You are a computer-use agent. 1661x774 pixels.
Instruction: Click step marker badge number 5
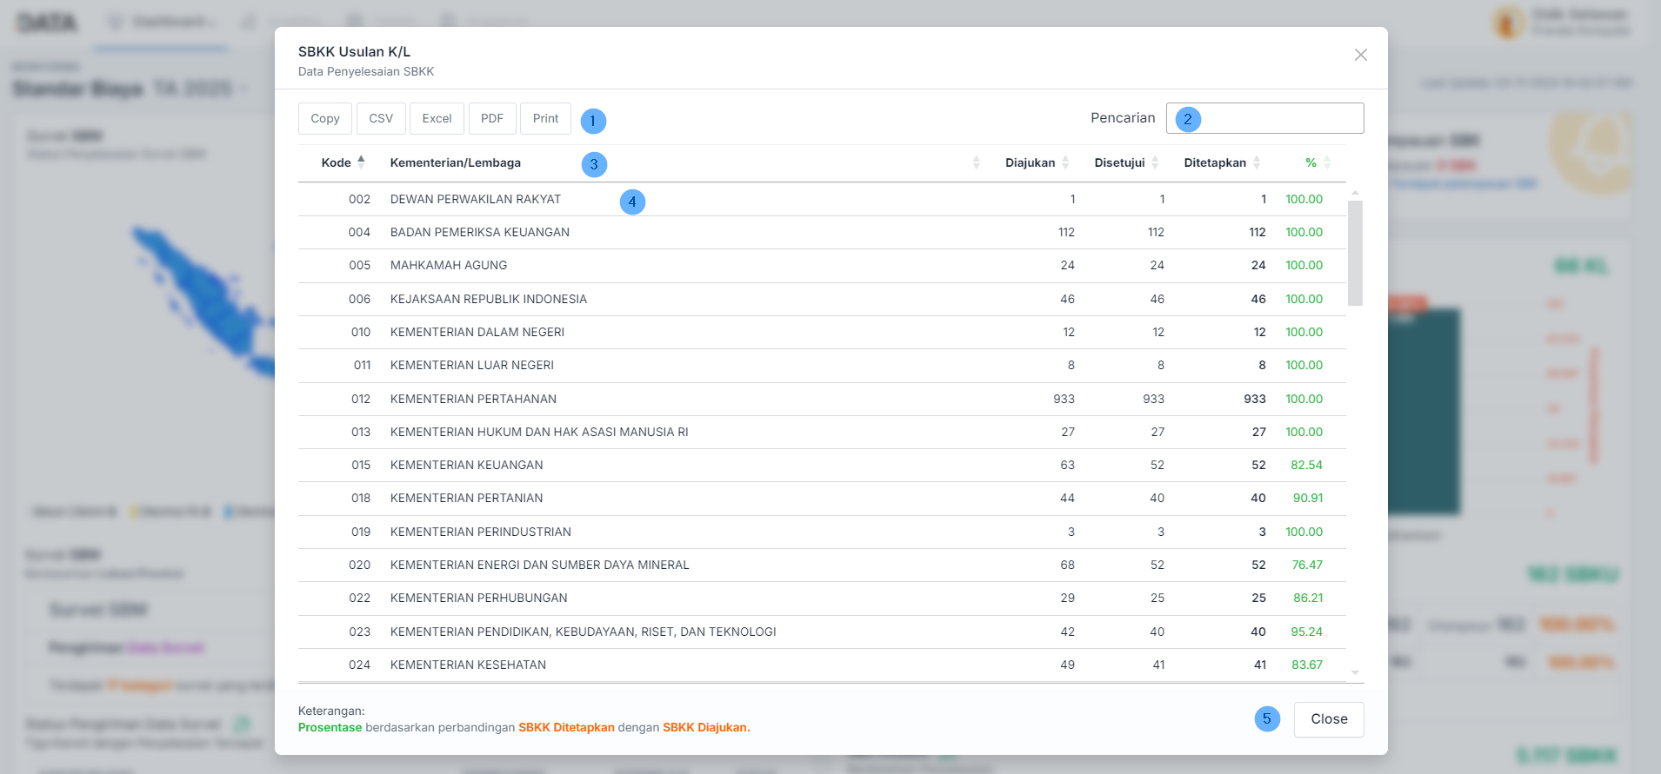point(1267,718)
